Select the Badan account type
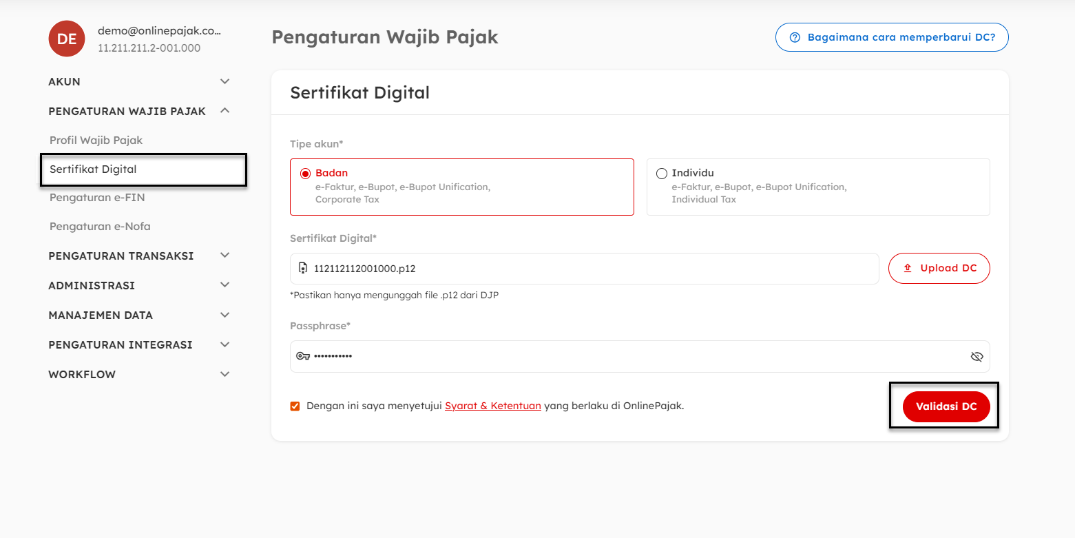The height and width of the screenshot is (538, 1075). point(306,174)
